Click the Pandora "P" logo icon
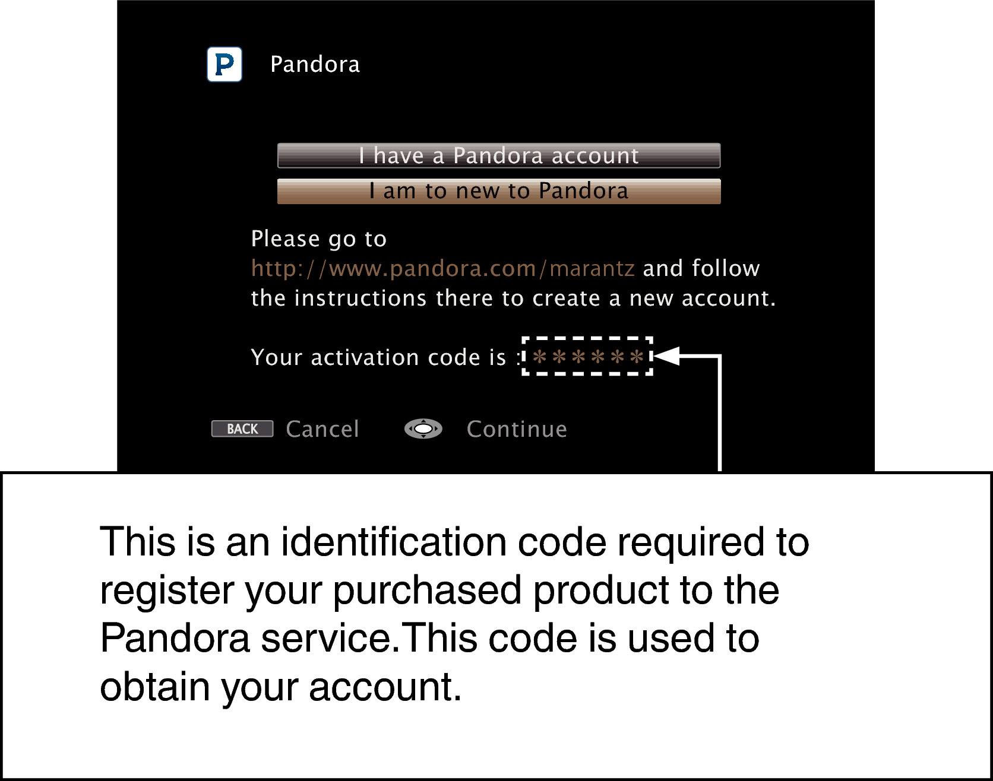Viewport: 993px width, 781px height. coord(224,64)
